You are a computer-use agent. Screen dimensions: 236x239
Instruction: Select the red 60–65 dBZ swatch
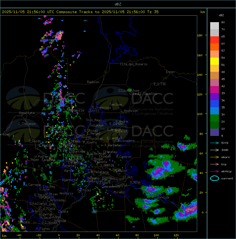click(x=214, y=40)
